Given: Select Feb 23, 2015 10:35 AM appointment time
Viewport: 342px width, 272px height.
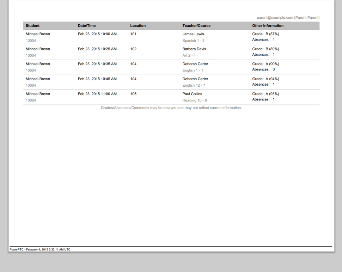Looking at the screenshot, I should coord(97,64).
